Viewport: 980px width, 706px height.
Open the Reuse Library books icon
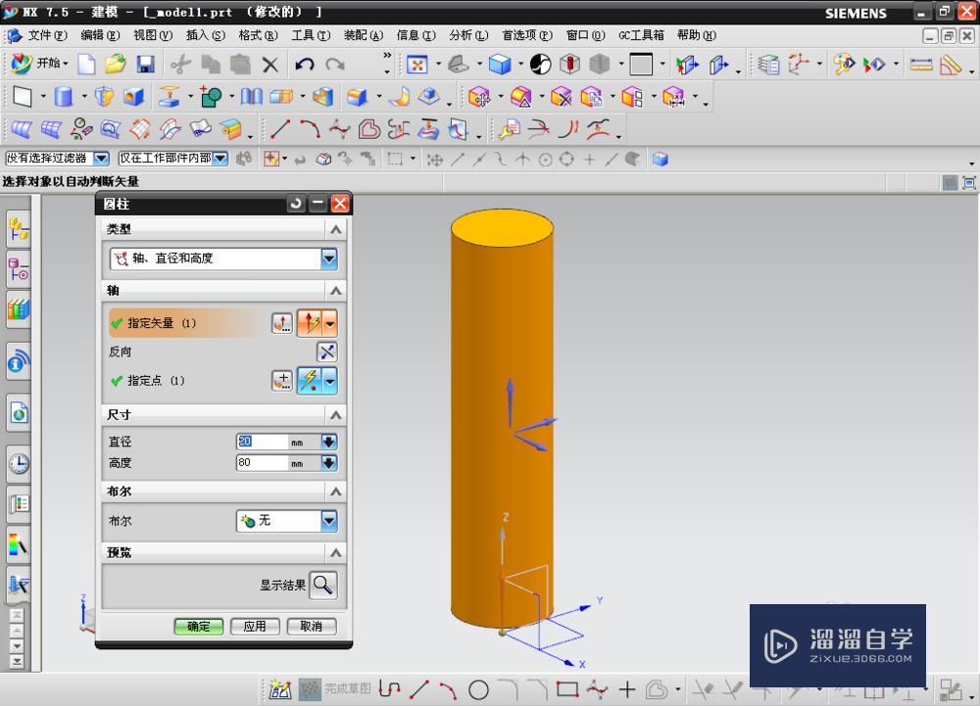pyautogui.click(x=19, y=309)
